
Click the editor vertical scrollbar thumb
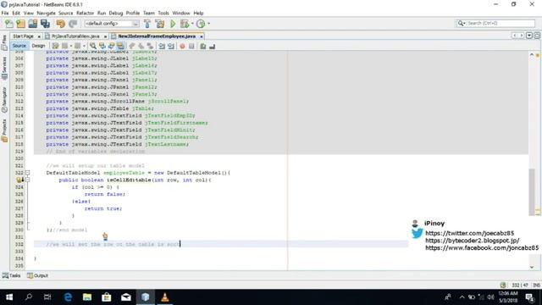tap(532, 191)
